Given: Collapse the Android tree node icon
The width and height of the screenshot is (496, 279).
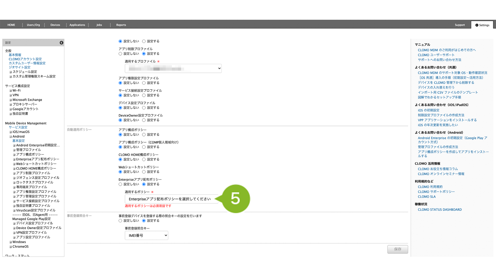Looking at the screenshot, I should [x=11, y=137].
